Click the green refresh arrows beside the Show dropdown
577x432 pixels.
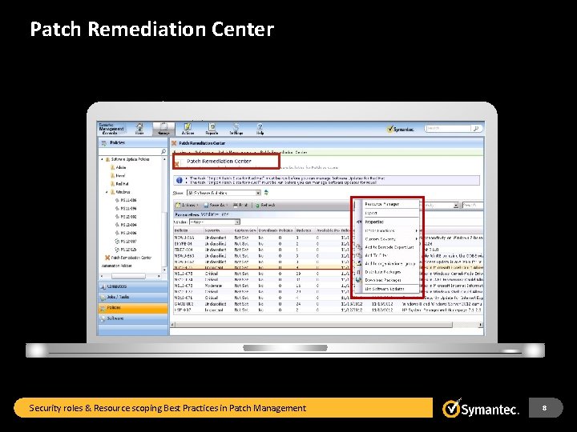(x=266, y=193)
